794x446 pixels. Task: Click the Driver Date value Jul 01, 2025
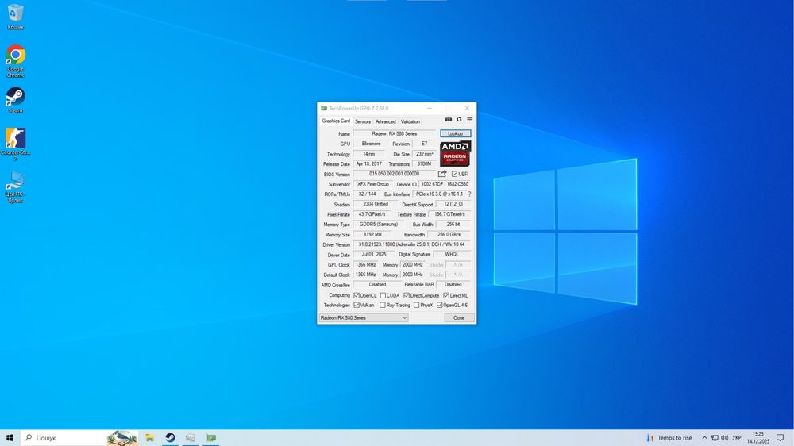(374, 255)
